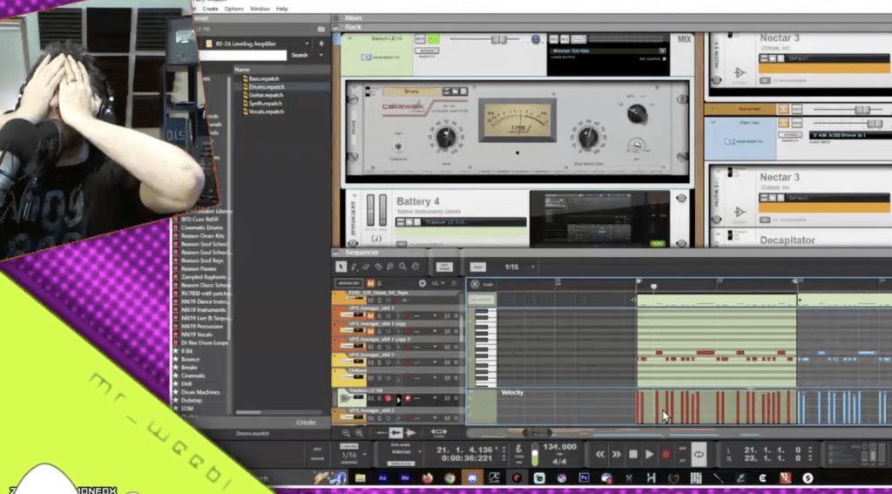Click the RE-2A Gain knob
Viewport: 892px width, 494px height.
445,137
